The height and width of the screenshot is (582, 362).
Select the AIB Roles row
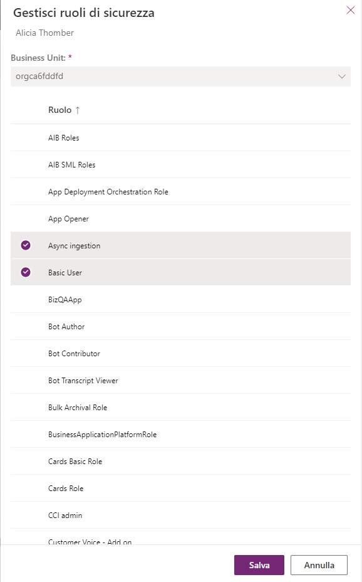(x=180, y=138)
